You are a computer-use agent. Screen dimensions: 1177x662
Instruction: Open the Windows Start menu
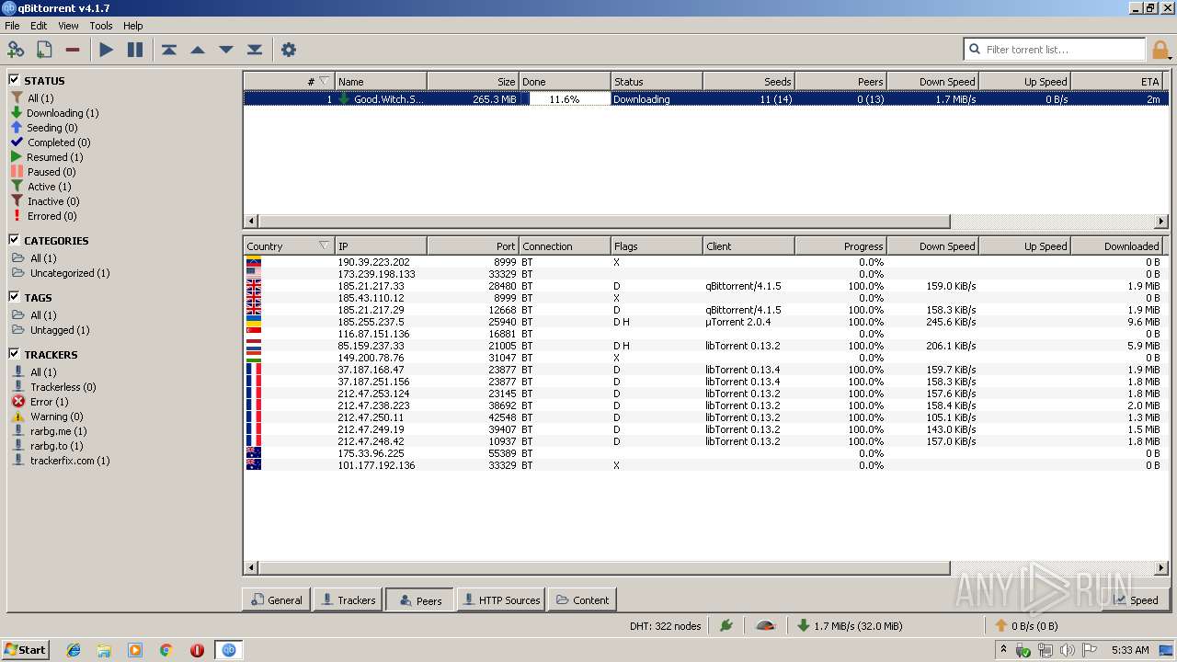click(x=25, y=649)
